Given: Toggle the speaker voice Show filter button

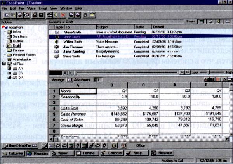Looking at the screenshot, I should pyautogui.click(x=219, y=22).
